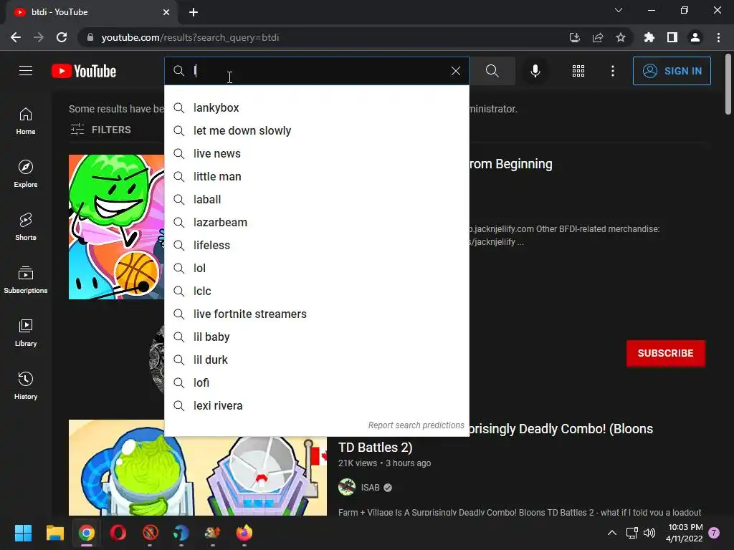Close the 'btdi - YouTube' tab
This screenshot has height=550, width=734.
(166, 12)
